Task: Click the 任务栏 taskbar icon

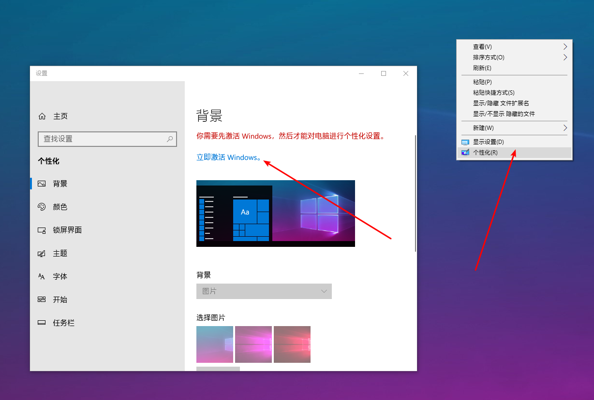Action: pos(42,323)
